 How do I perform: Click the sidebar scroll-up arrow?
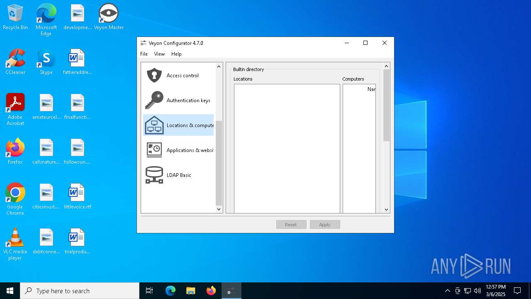[x=219, y=66]
